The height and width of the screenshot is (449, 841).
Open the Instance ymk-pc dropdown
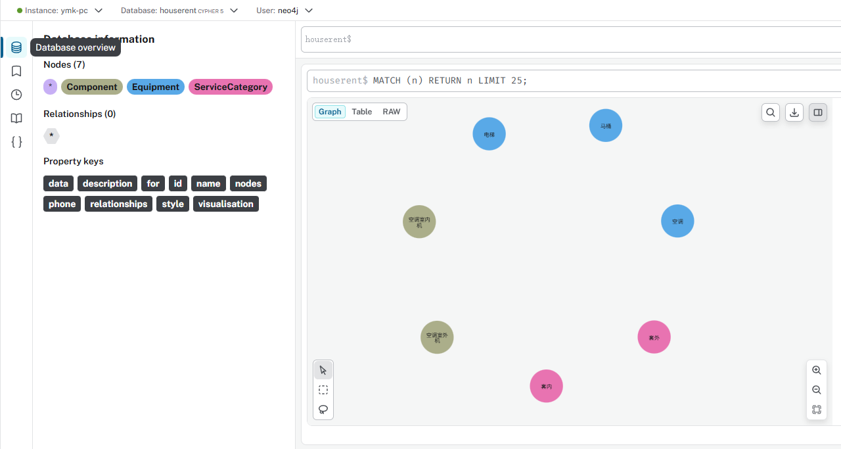(60, 11)
